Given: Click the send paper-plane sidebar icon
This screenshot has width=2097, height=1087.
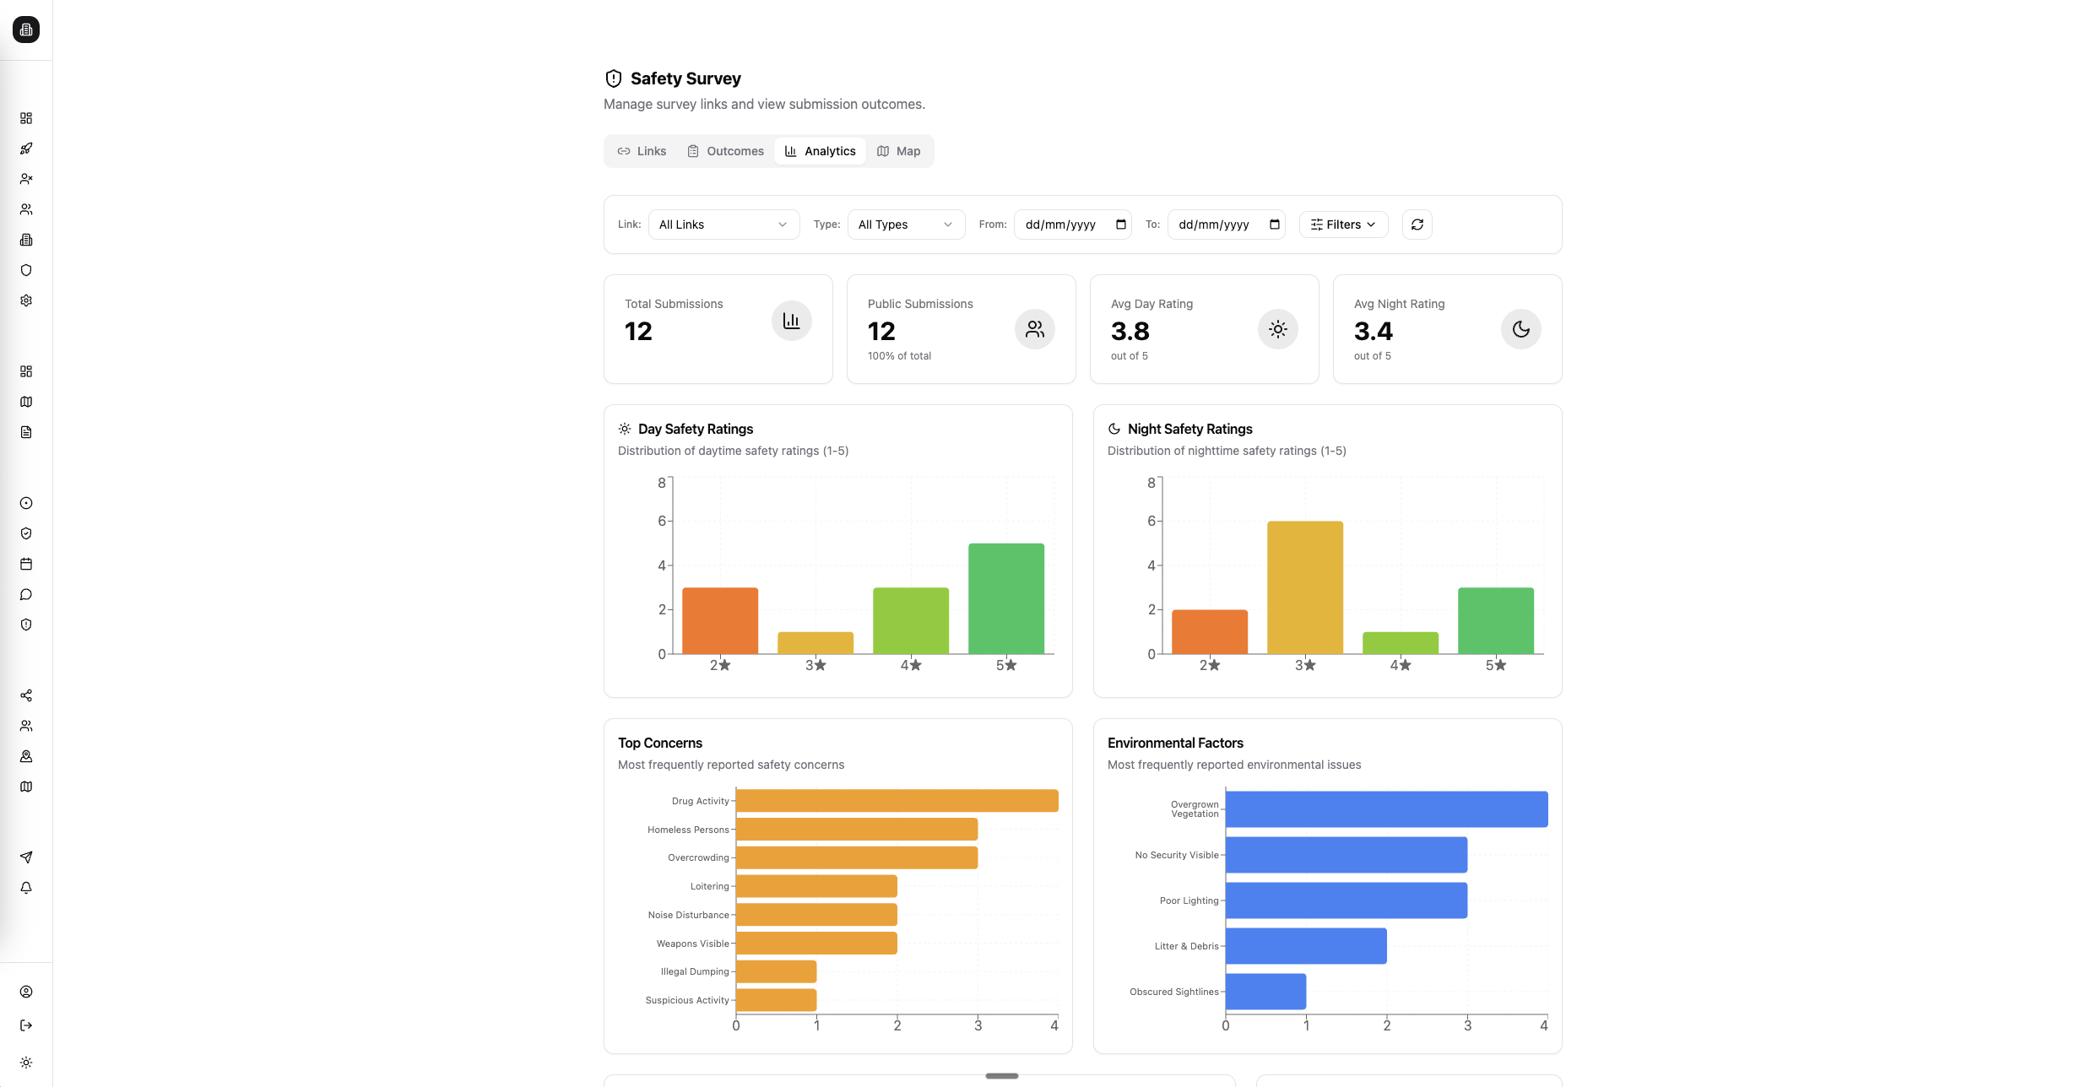Looking at the screenshot, I should tap(26, 857).
